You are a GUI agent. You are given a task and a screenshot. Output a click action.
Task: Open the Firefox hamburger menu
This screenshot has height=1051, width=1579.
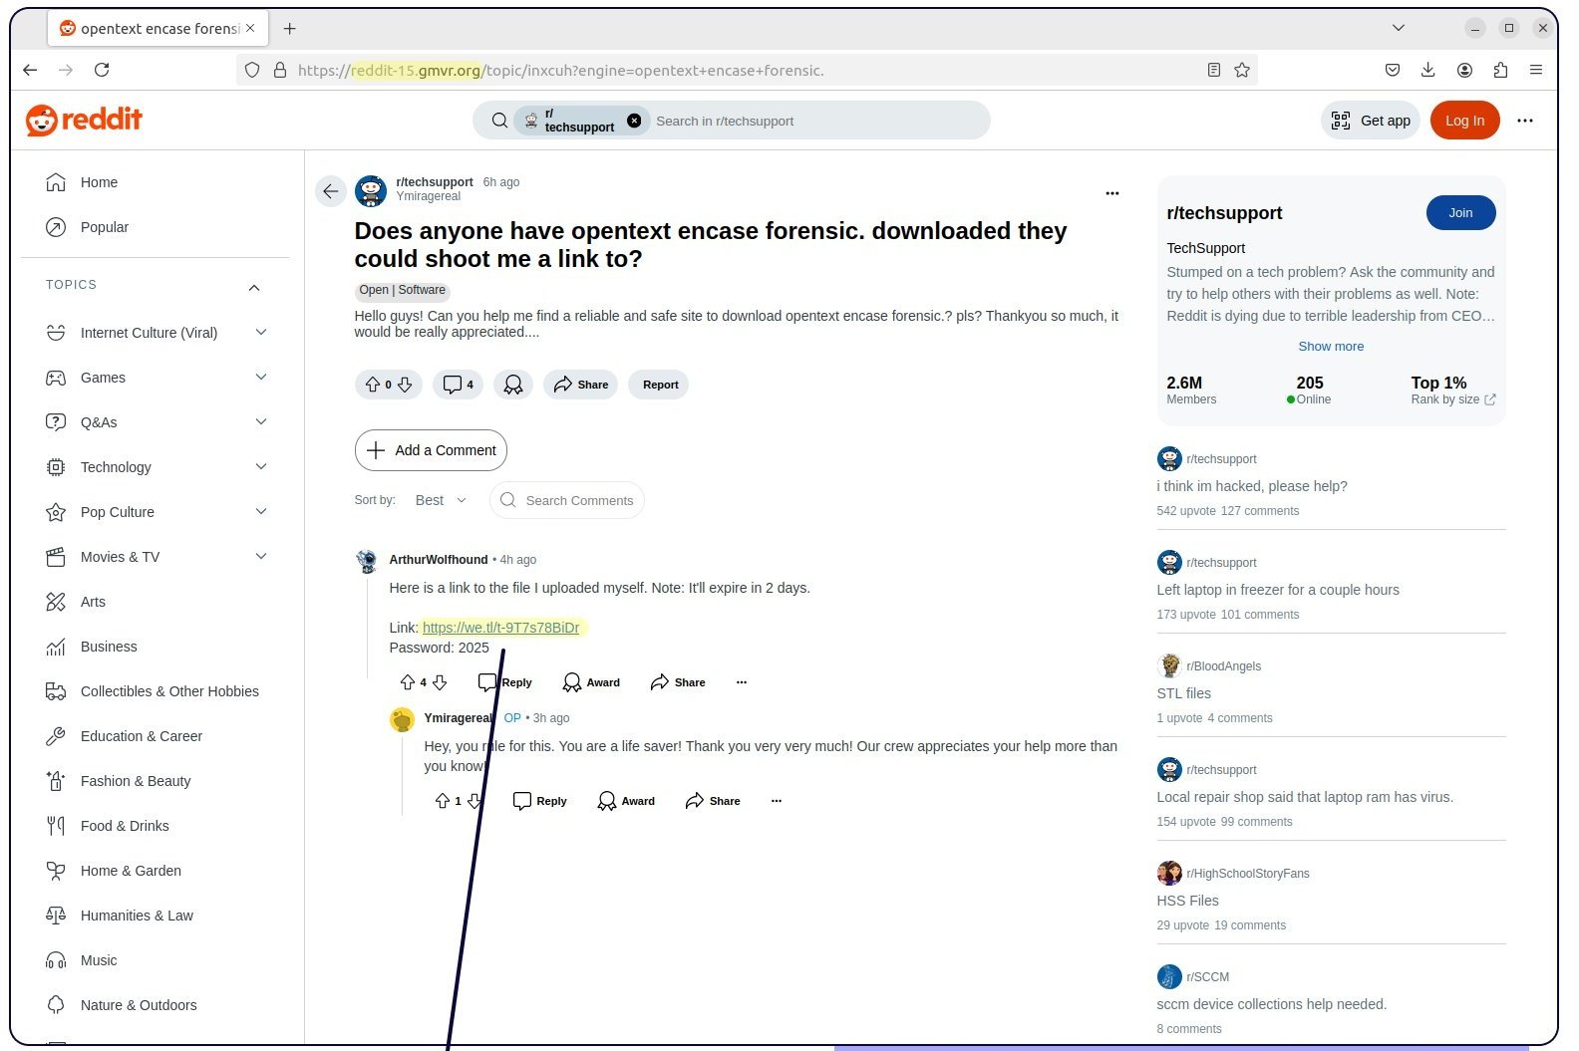coord(1536,70)
